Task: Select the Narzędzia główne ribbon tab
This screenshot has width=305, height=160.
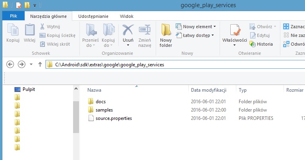Action: coord(48,16)
